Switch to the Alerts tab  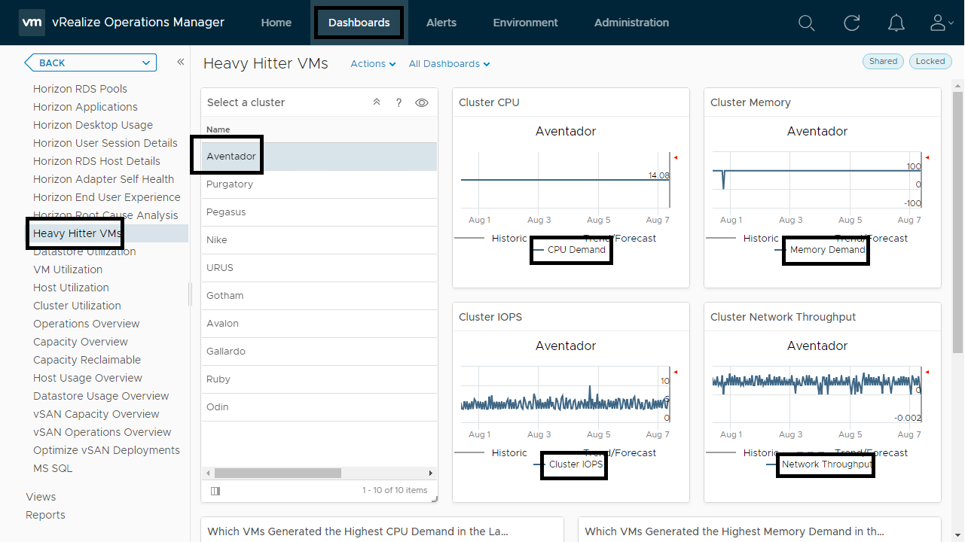pos(441,23)
